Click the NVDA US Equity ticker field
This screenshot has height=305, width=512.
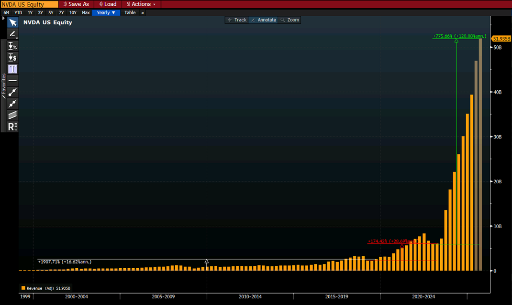tap(29, 4)
